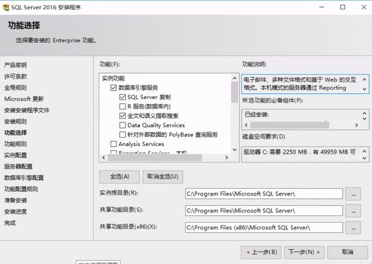Click down arrow in 磁盘空间要求 box

click(364, 158)
